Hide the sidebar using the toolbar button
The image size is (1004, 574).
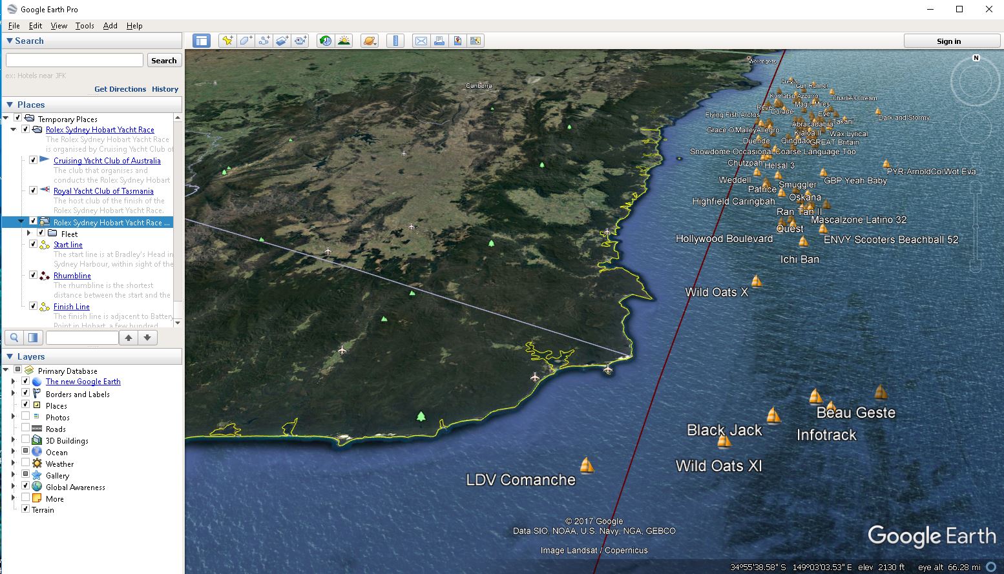click(x=202, y=41)
